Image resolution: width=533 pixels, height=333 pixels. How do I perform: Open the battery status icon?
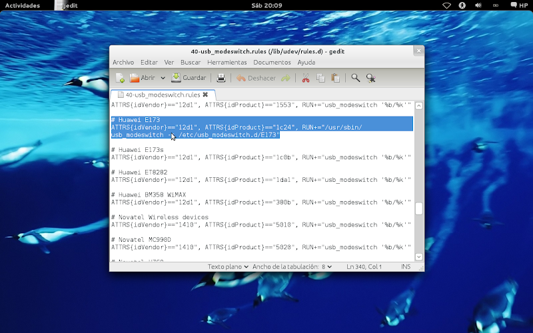(495, 5)
